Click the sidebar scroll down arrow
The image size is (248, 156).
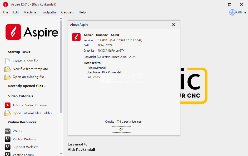[61, 153]
